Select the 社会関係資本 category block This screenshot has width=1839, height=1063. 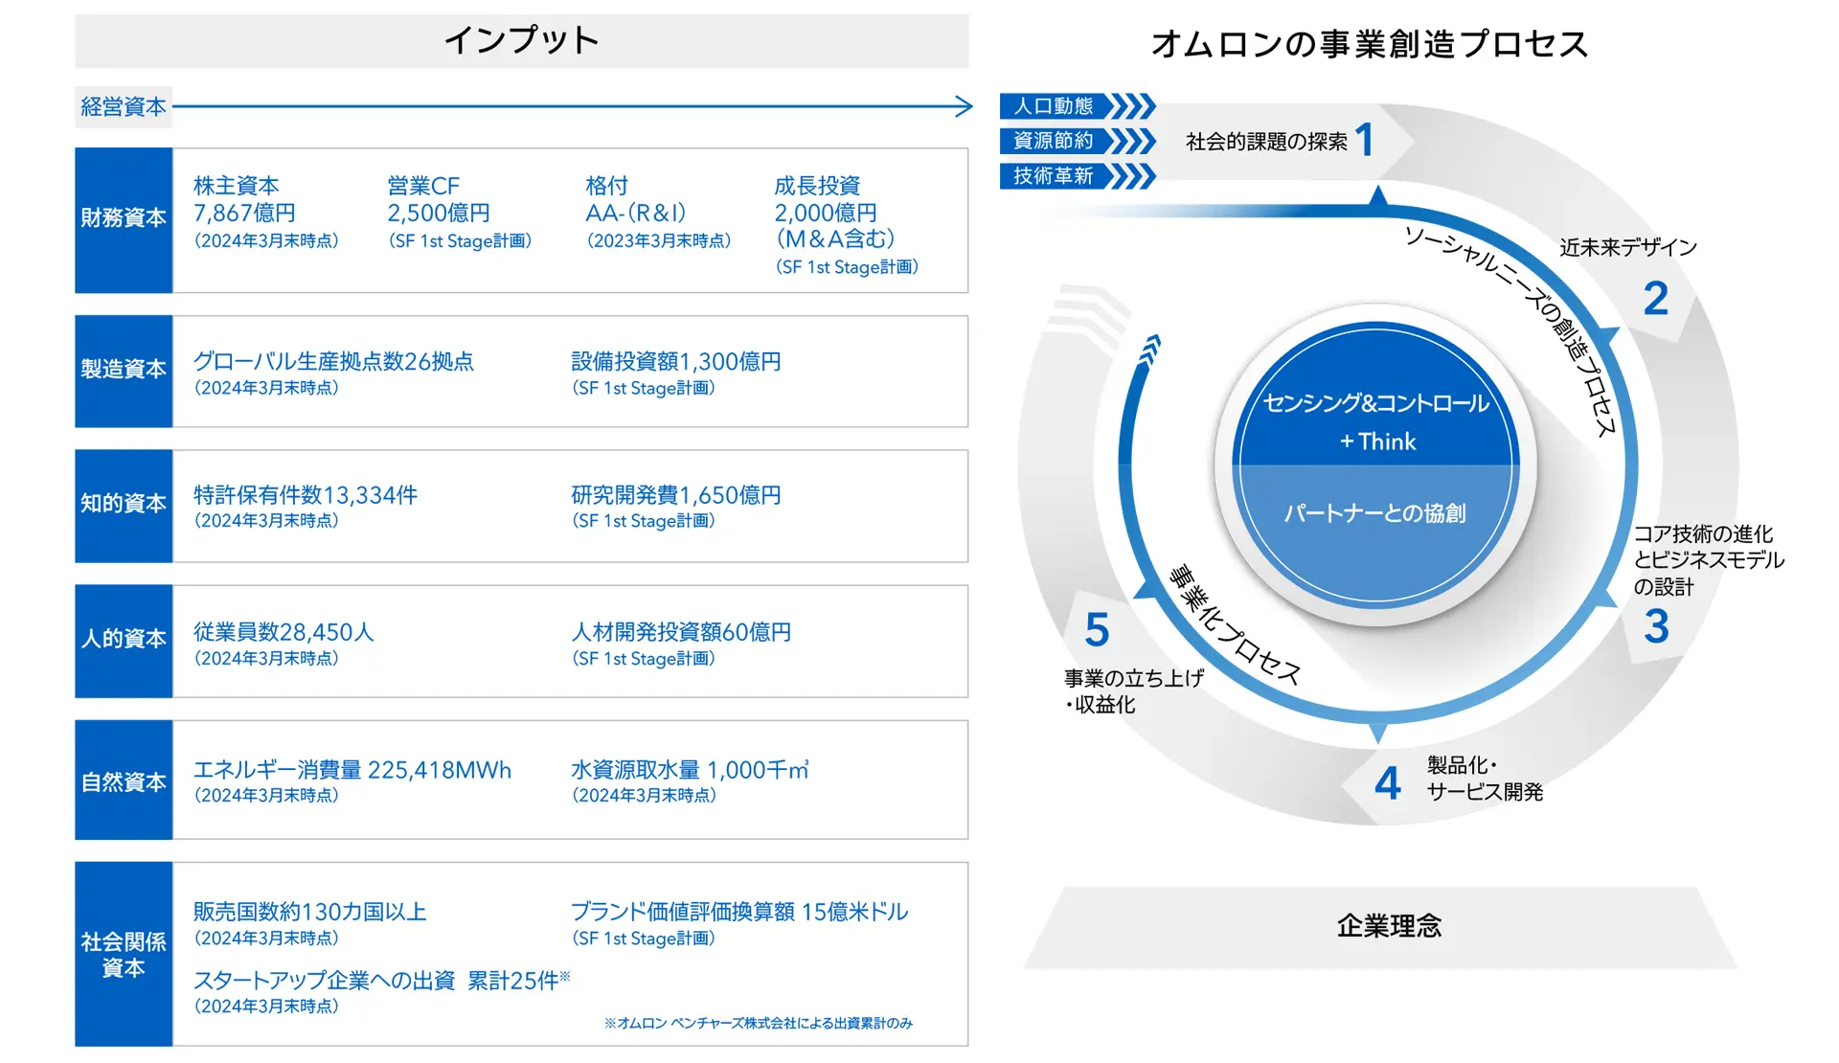coord(124,954)
